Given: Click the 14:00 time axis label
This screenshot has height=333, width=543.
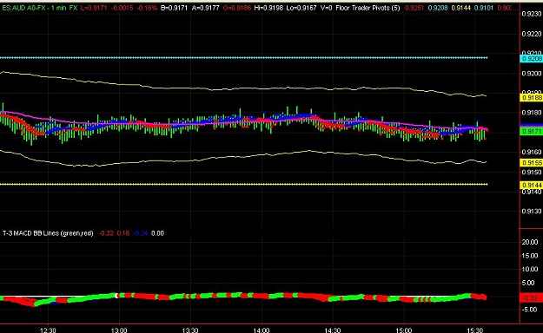Looking at the screenshot, I should [x=262, y=330].
